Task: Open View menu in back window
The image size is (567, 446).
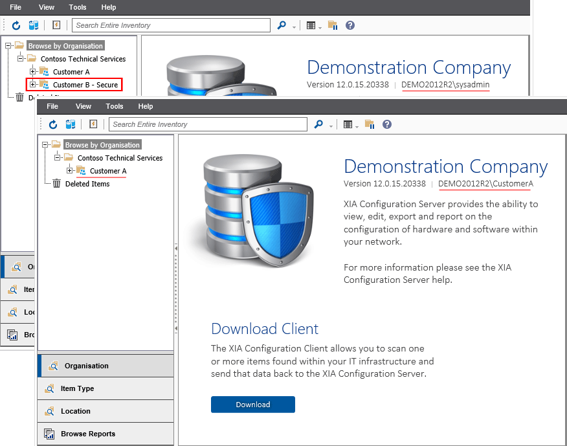Action: 47,7
